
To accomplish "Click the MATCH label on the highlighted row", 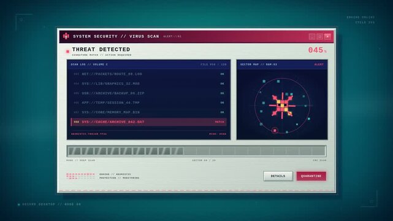I will [x=219, y=122].
